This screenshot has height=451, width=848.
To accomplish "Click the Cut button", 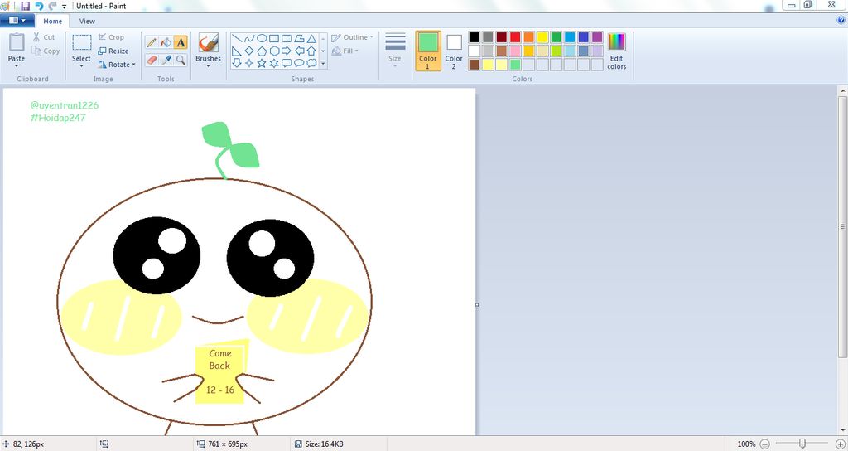I will click(x=43, y=37).
